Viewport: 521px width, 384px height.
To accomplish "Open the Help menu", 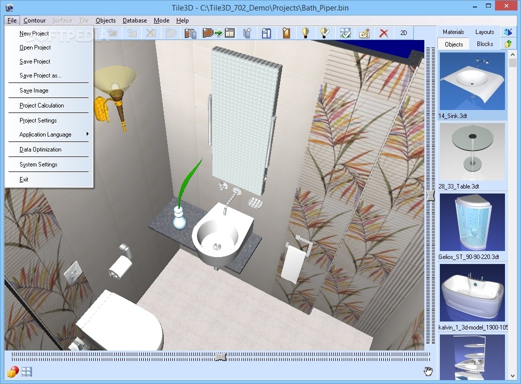I will coord(182,20).
